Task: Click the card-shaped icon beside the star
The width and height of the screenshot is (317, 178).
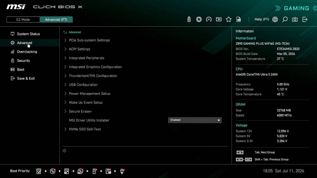Action: point(219,19)
